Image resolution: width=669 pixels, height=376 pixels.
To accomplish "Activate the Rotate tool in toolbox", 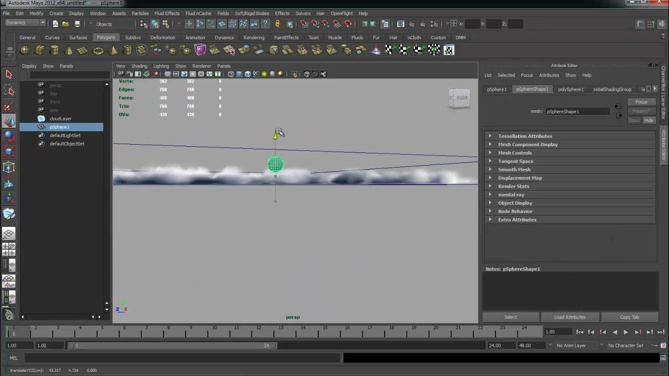I will [9, 137].
